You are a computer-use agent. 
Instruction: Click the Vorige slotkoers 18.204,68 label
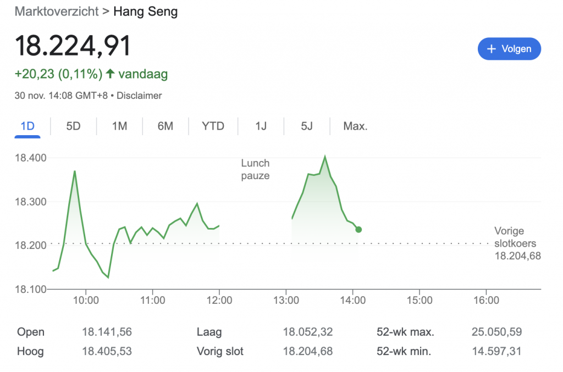[x=517, y=243]
